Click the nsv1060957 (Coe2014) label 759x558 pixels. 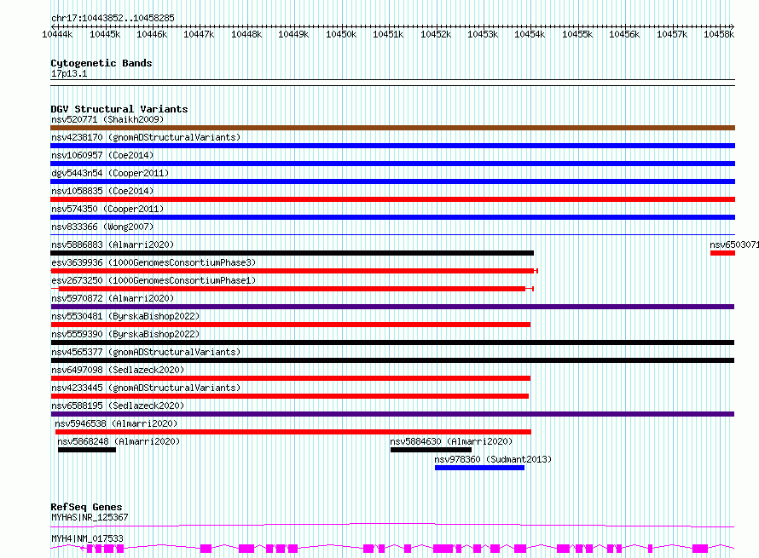pyautogui.click(x=102, y=155)
